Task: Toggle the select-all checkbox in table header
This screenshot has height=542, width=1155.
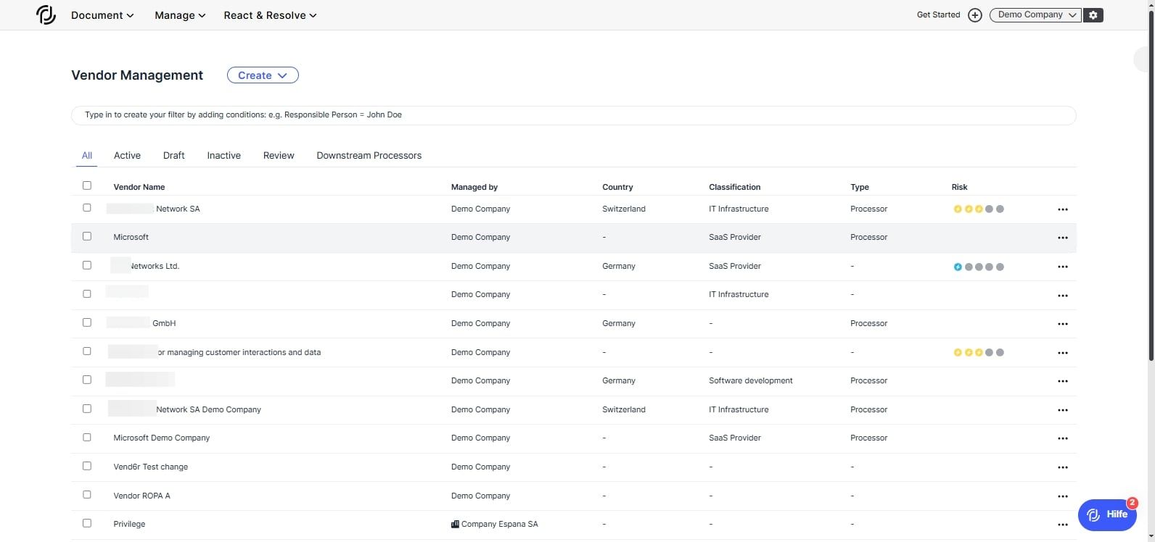Action: tap(87, 185)
